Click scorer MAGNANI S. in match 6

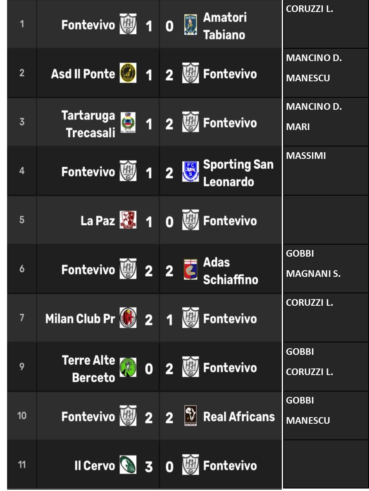point(313,274)
